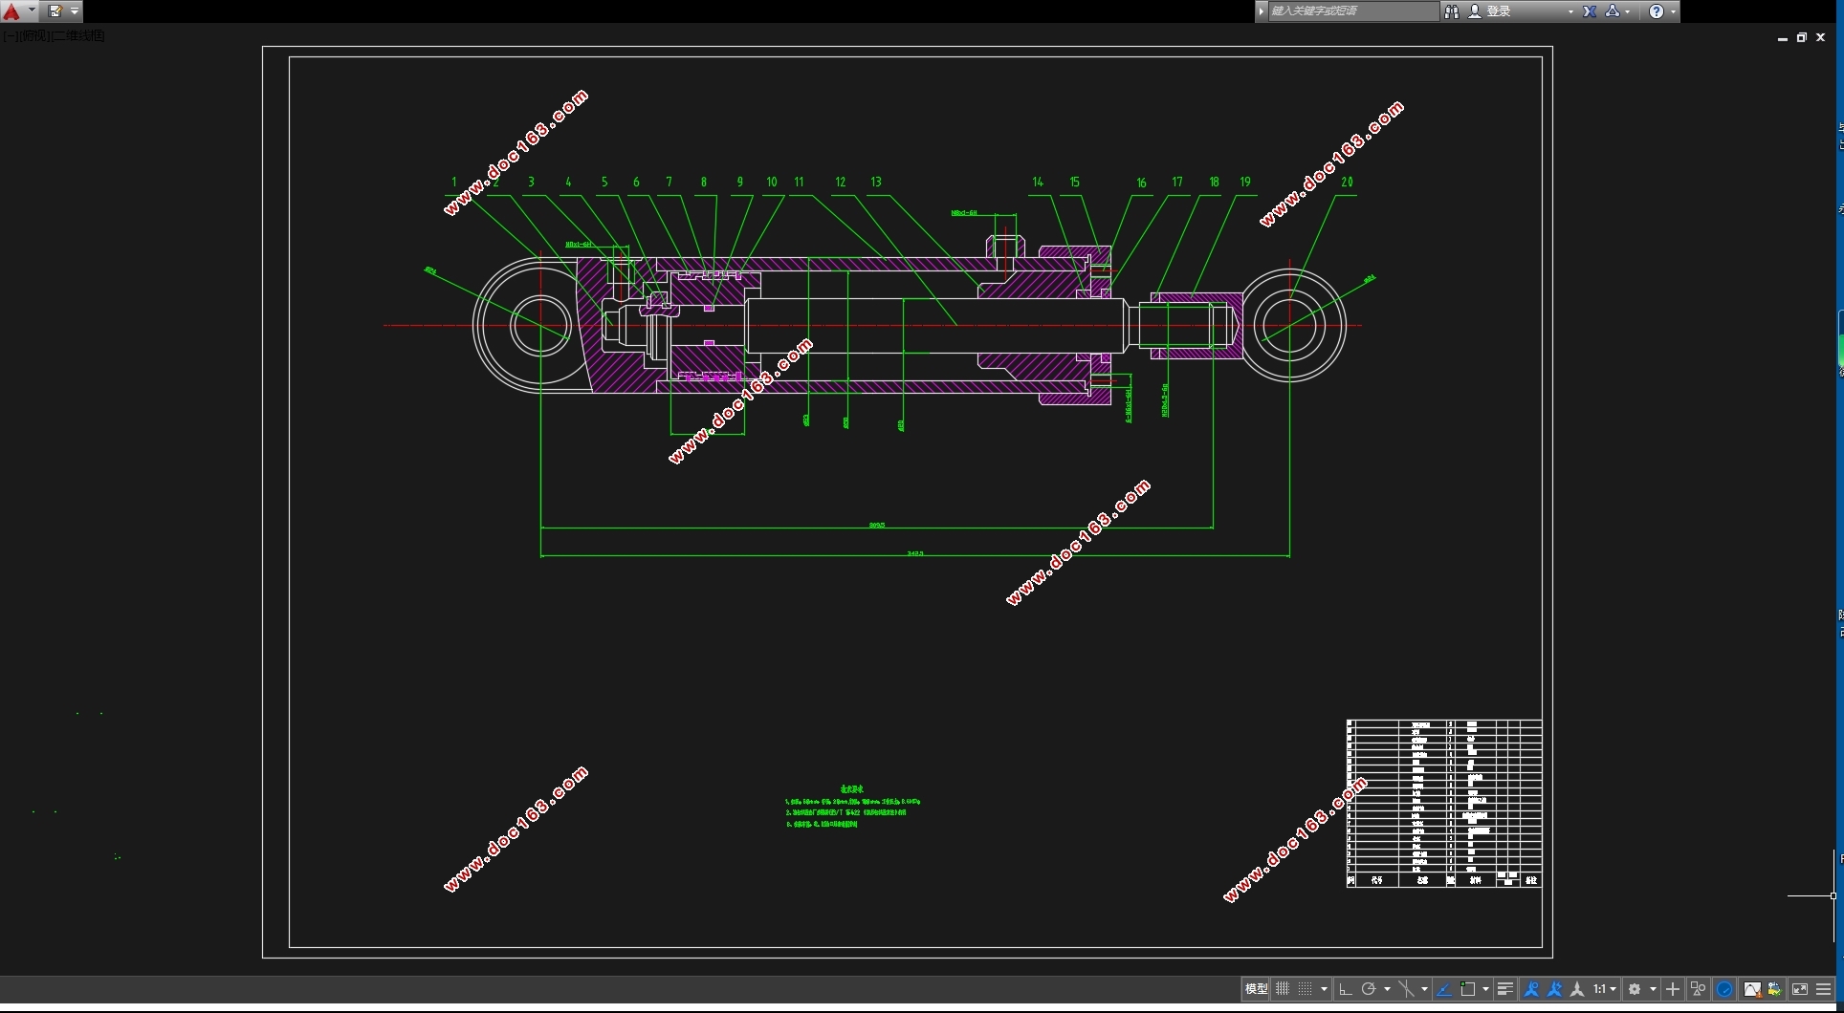This screenshot has height=1013, width=1844.
Task: Select part balloon number 16
Action: [1141, 183]
